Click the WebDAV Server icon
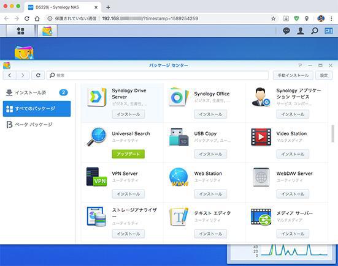The width and height of the screenshot is (338, 266). [x=261, y=177]
